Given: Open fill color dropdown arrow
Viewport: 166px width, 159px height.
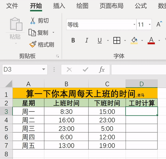Looking at the screenshot, I should (x=142, y=41).
